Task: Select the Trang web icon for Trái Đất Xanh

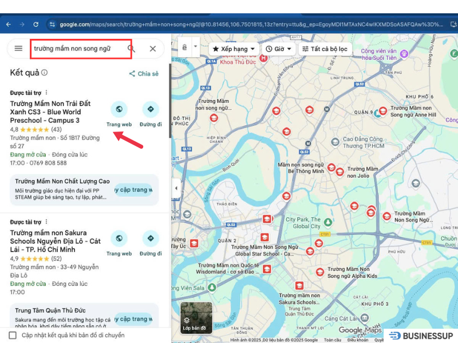Action: point(119,109)
